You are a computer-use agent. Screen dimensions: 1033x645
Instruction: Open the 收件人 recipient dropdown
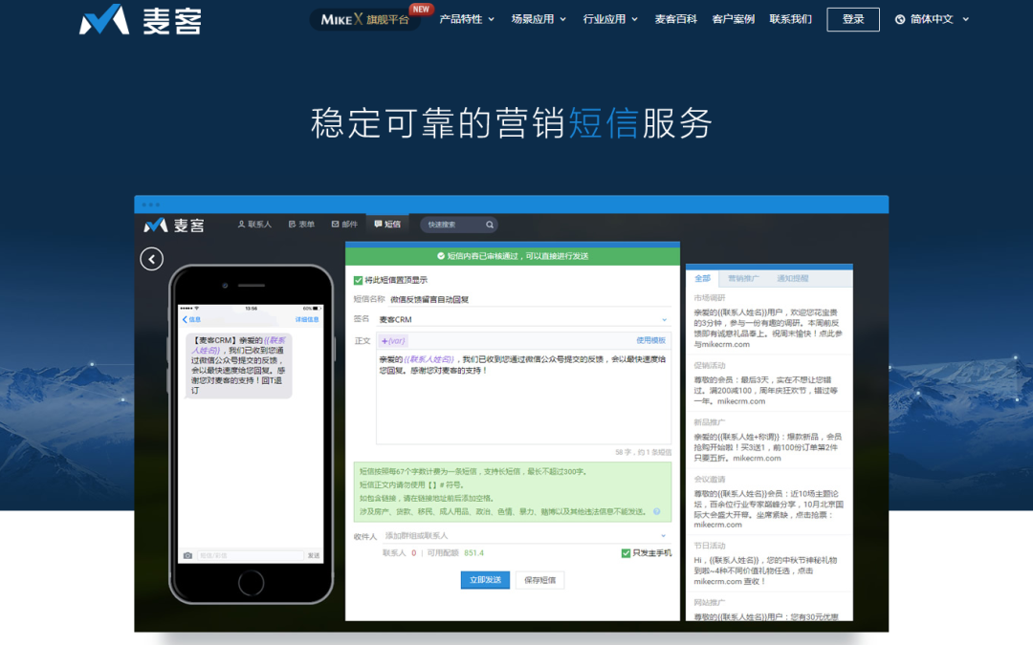click(526, 536)
